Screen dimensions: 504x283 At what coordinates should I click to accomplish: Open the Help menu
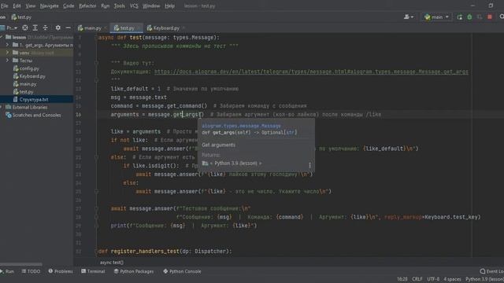coord(169,6)
